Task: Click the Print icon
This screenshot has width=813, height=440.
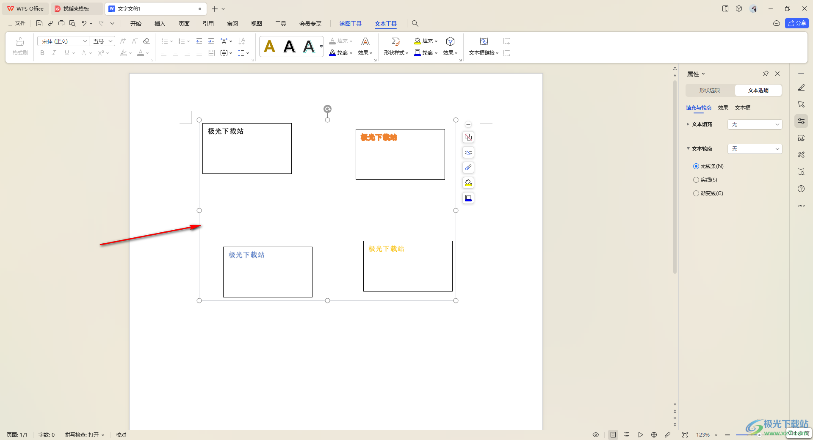Action: pos(61,23)
